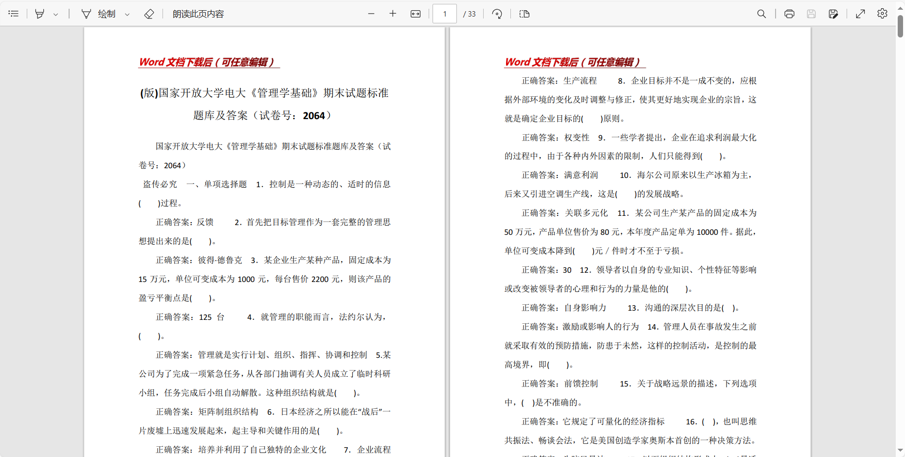The width and height of the screenshot is (905, 457).
Task: Open PDF viewer settings gear
Action: pos(882,14)
